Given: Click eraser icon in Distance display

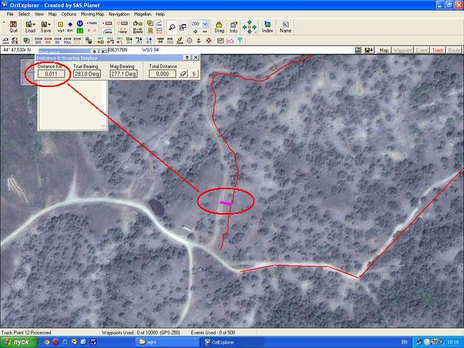Looking at the screenshot, I should (183, 74).
